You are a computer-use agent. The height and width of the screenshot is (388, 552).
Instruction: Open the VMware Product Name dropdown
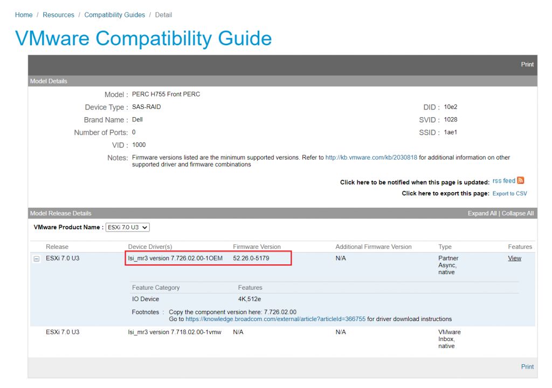point(127,227)
